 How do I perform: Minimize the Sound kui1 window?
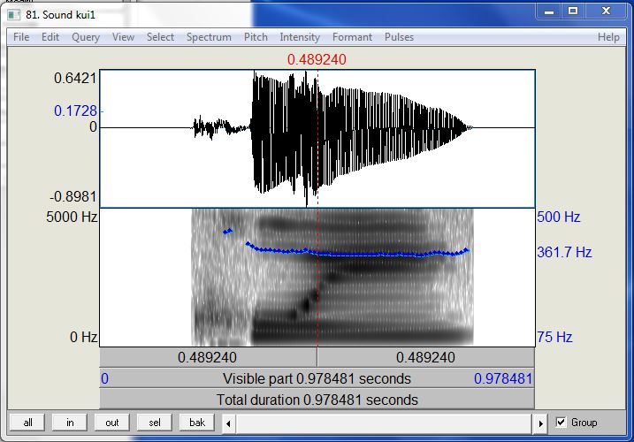(x=549, y=11)
